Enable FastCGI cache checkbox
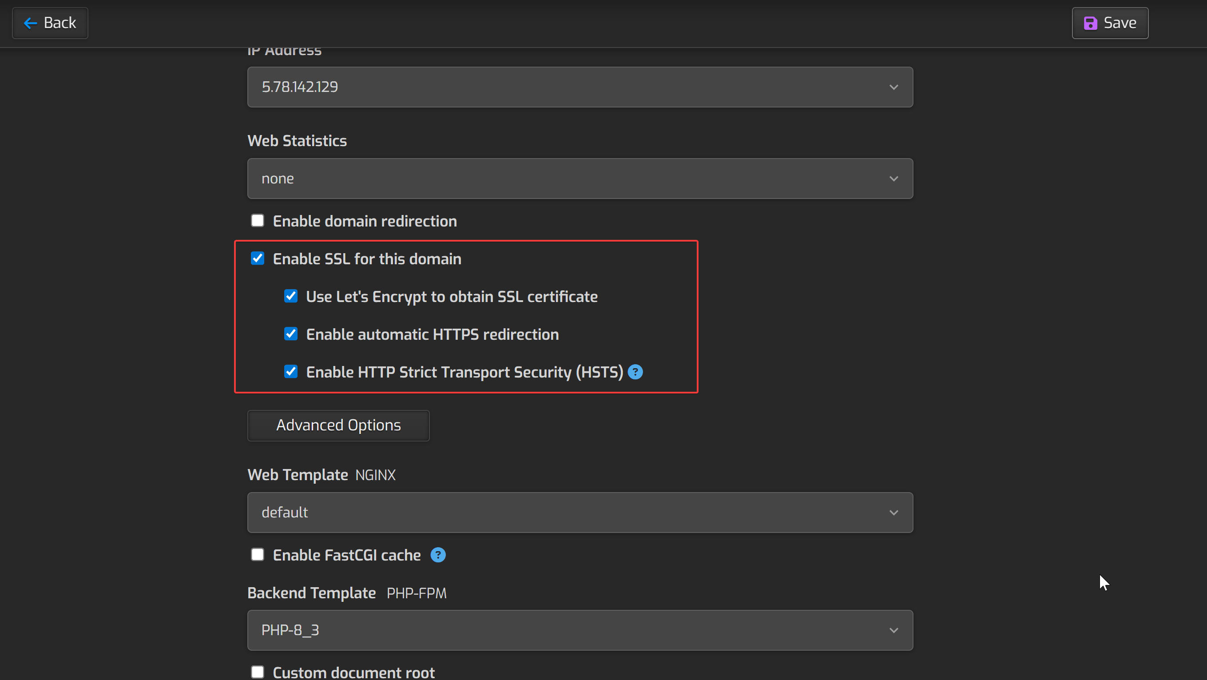 (x=257, y=555)
